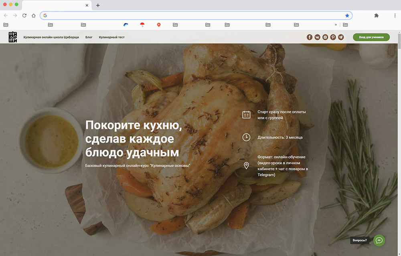Image resolution: width=401 pixels, height=256 pixels.
Task: Open the Facebook social icon
Action: (310, 37)
